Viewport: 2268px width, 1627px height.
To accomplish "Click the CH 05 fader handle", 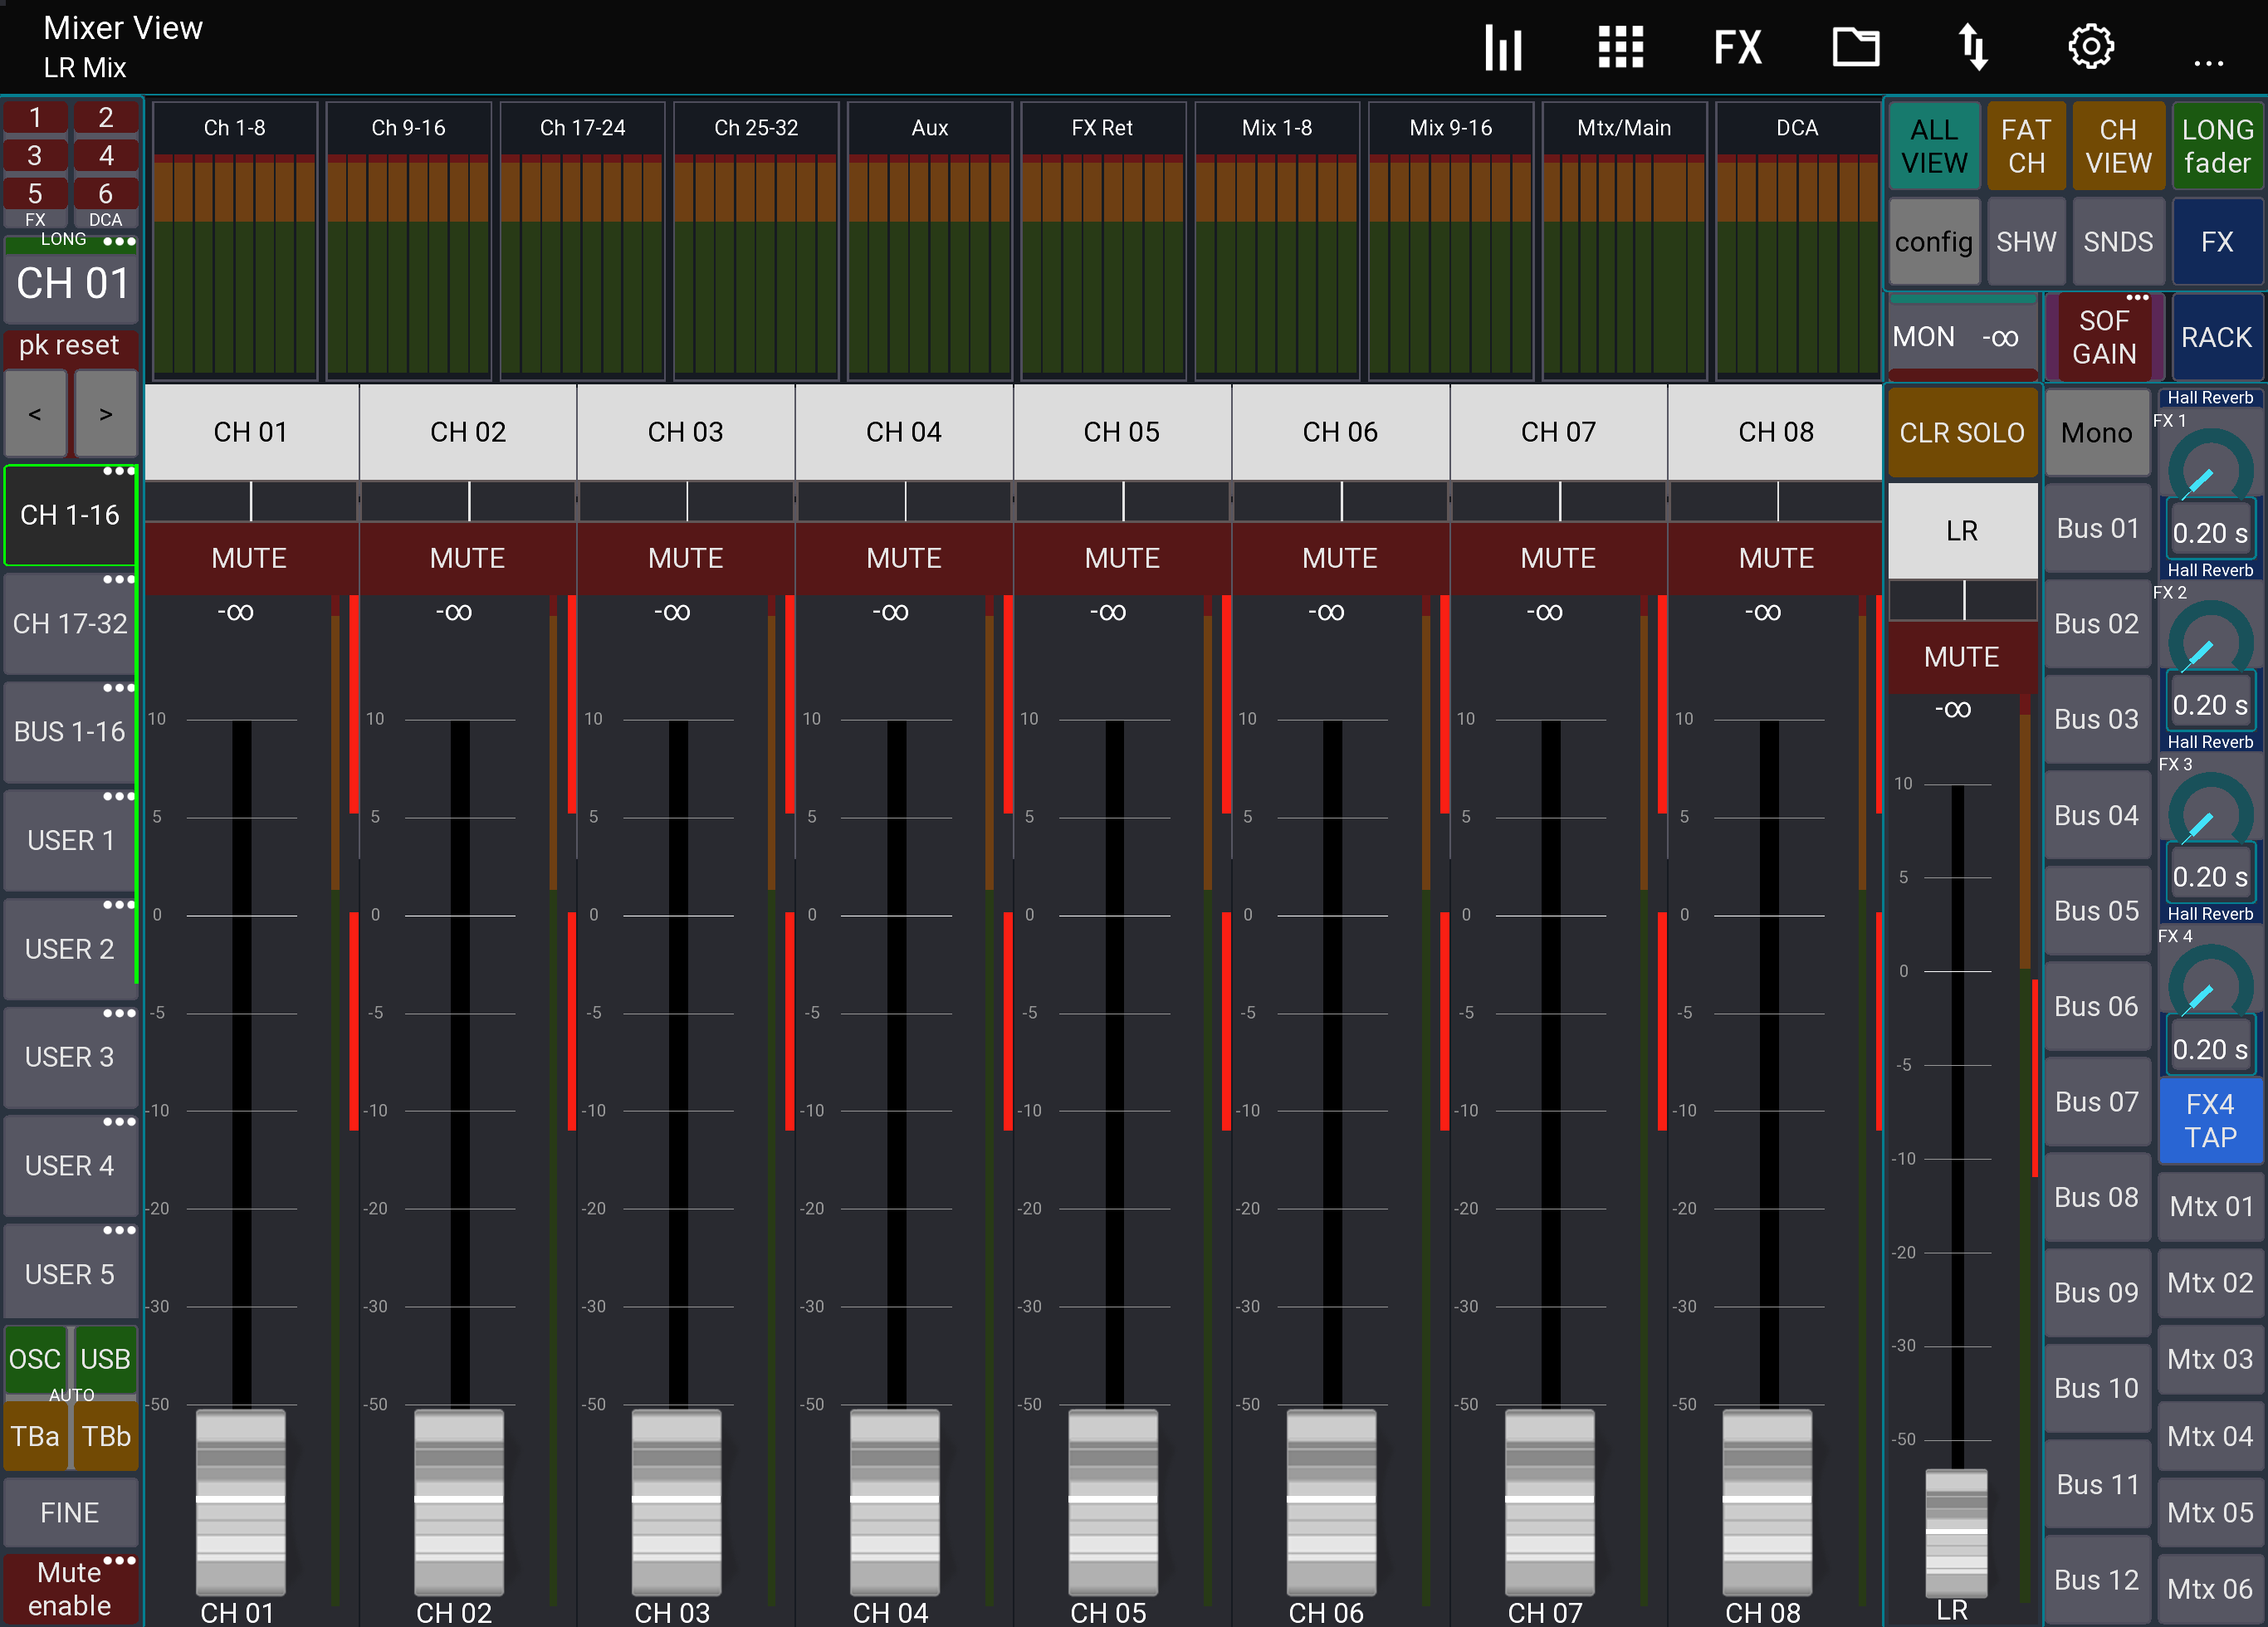I will click(x=1112, y=1498).
